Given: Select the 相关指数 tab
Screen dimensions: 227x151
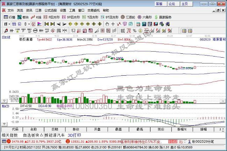Looking at the screenshot, I should [x=10, y=135].
